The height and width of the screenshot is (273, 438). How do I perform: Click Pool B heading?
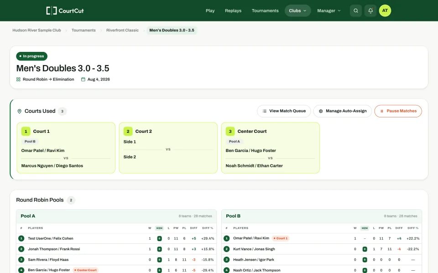233,216
